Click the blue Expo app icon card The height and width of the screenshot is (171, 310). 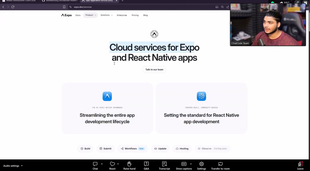pyautogui.click(x=107, y=96)
